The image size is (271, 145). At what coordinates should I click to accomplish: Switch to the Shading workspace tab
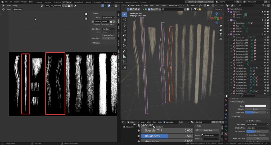[x=88, y=2]
